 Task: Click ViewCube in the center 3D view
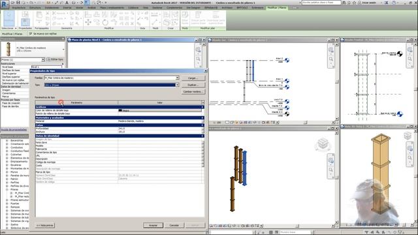(x=323, y=144)
